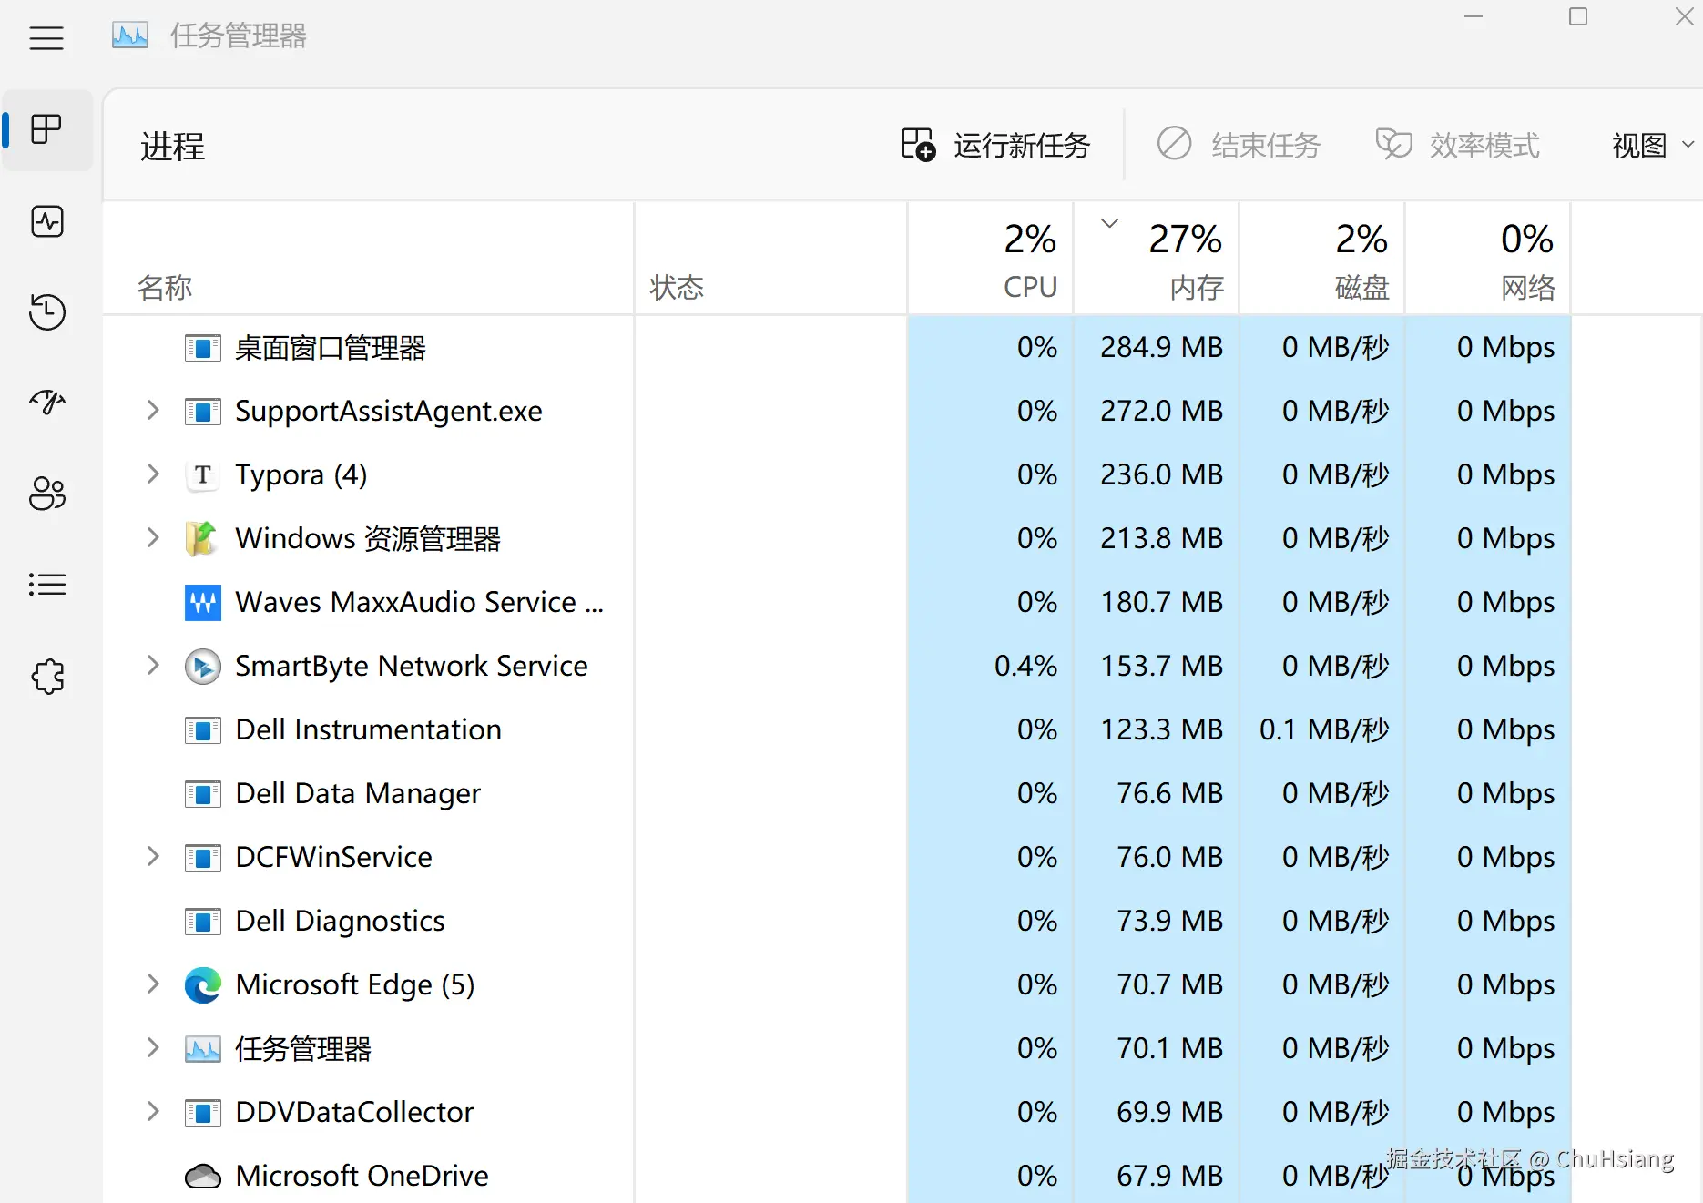The width and height of the screenshot is (1703, 1203).
Task: Click the Dell Diagnostics process icon
Action: tap(202, 922)
